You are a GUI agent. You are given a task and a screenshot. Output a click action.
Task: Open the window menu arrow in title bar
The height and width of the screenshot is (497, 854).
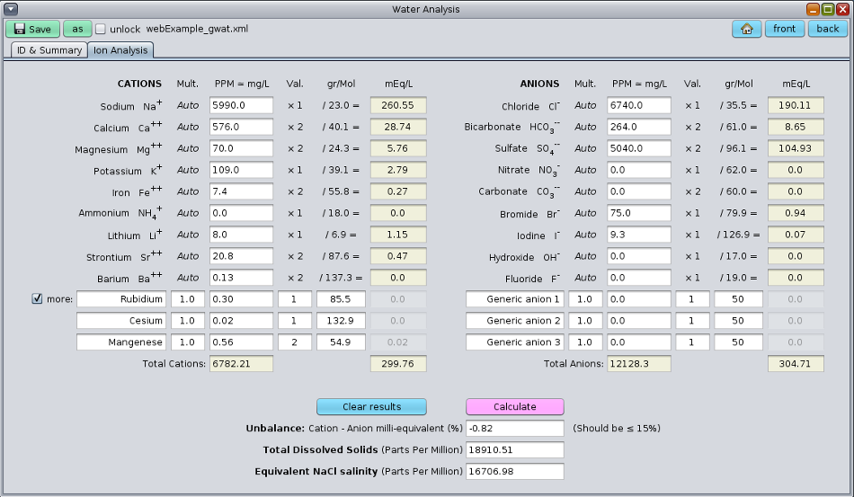pos(11,9)
